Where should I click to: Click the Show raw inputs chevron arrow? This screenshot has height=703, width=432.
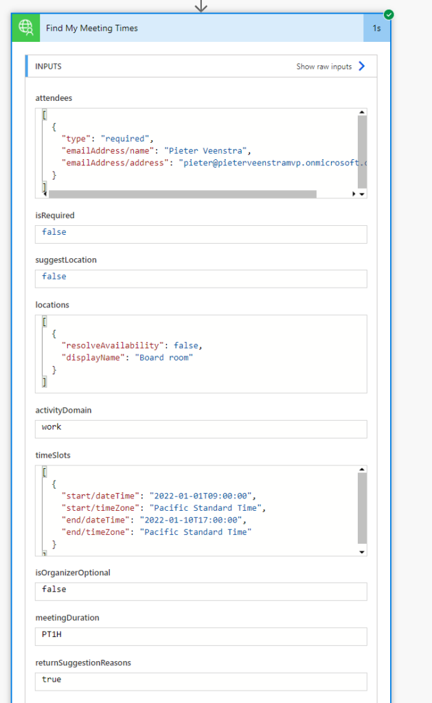[361, 67]
